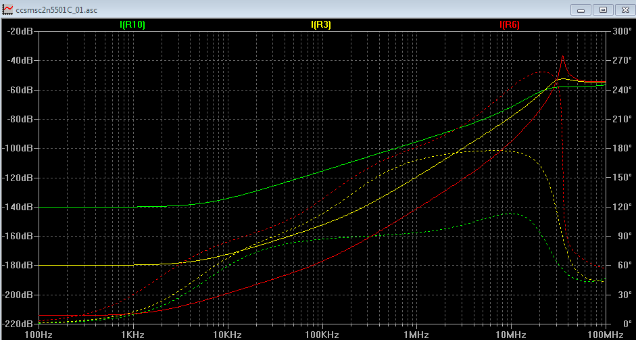Click the -160dB magnitude axis label
Image resolution: width=636 pixels, height=340 pixels.
17,236
